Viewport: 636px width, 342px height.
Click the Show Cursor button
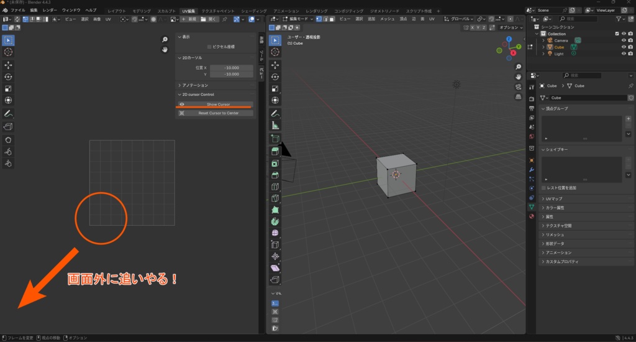[x=216, y=104]
